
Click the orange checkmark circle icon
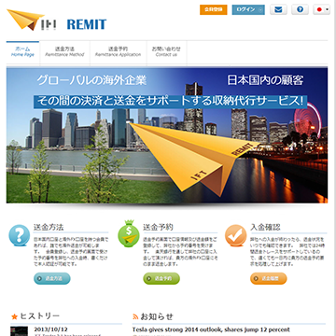(x=235, y=235)
